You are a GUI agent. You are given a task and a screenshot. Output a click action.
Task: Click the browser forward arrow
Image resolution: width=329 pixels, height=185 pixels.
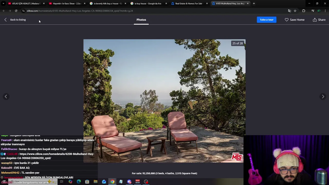10,11
